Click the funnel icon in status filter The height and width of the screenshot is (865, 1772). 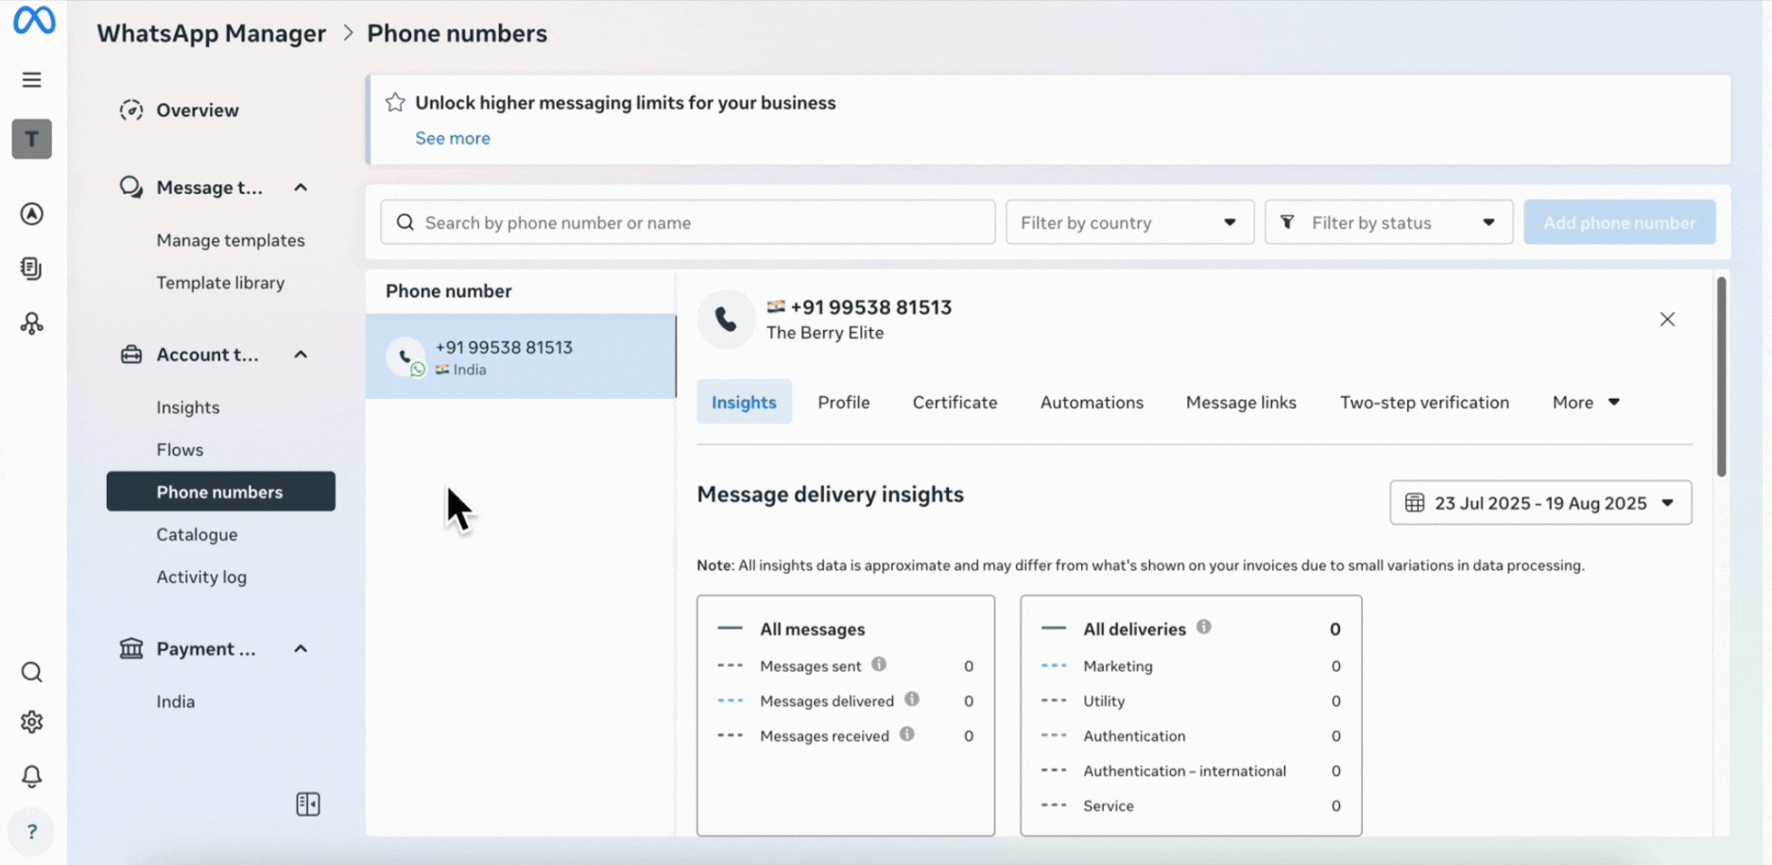pos(1287,222)
